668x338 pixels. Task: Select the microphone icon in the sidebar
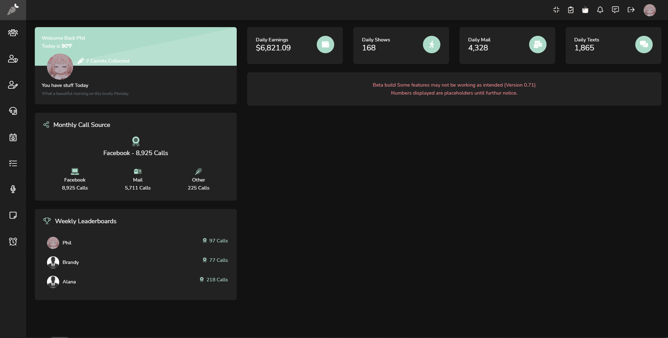pos(13,189)
